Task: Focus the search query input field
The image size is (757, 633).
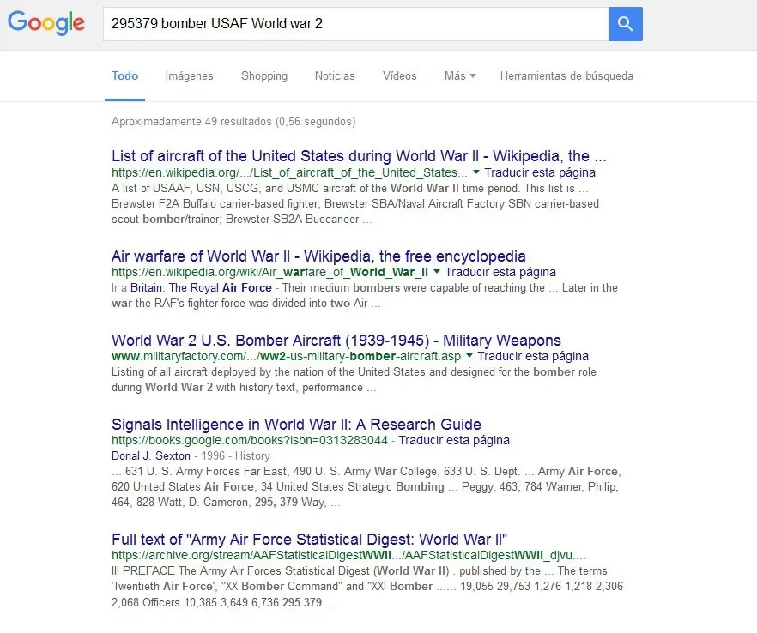Action: [356, 24]
